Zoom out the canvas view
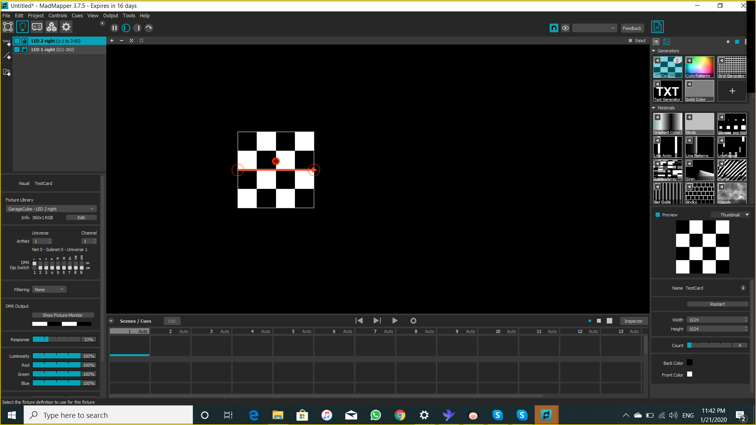Image resolution: width=756 pixels, height=425 pixels. (x=122, y=41)
